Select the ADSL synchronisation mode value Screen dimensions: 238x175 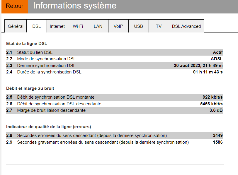217,59
